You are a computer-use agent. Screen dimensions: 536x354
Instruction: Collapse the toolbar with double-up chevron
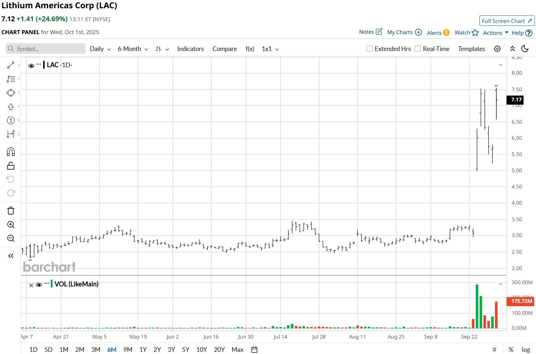513,49
